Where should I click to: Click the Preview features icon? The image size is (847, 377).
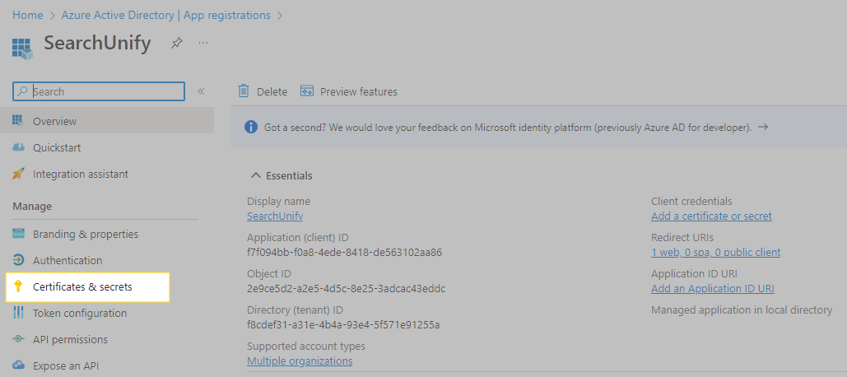[307, 91]
